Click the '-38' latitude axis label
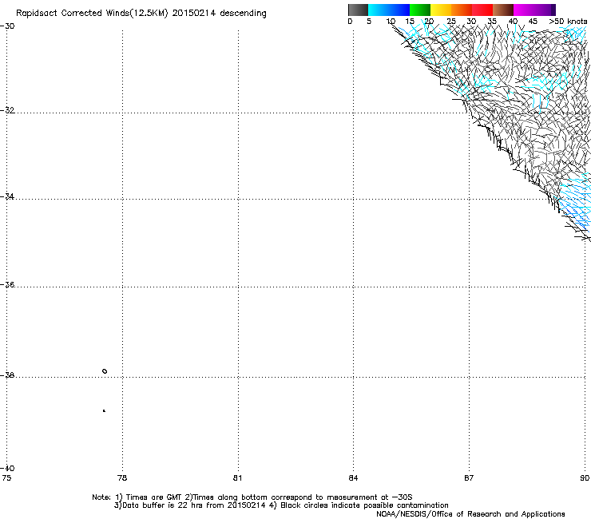Viewport: 591px width, 519px height. pyautogui.click(x=7, y=375)
